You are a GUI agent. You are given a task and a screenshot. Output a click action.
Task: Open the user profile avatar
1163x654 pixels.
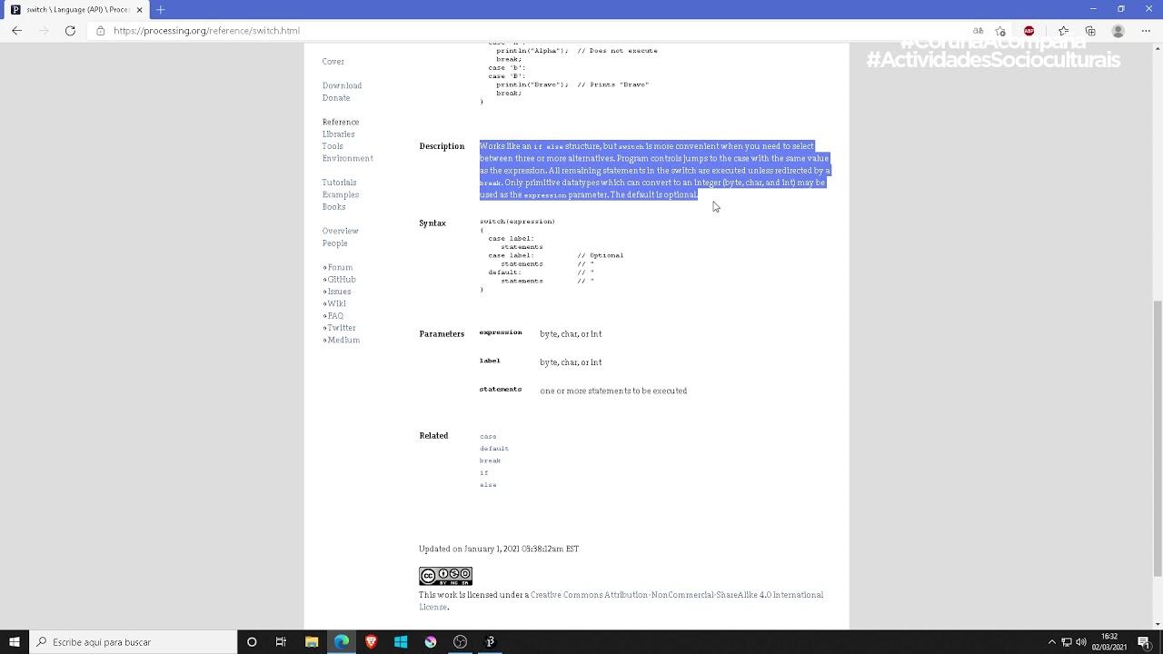(1118, 31)
